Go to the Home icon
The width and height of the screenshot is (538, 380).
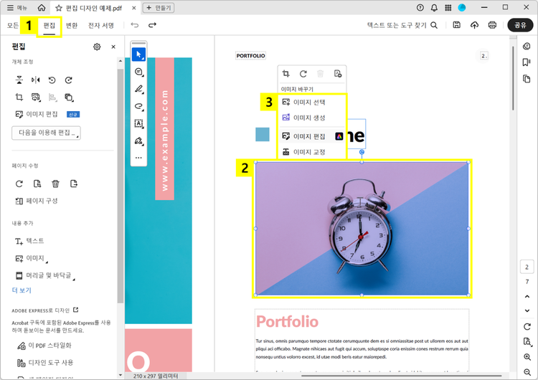click(42, 8)
